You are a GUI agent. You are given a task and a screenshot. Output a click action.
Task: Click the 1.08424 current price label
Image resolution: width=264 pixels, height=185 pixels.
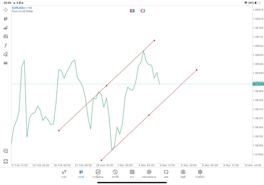pos(259,84)
